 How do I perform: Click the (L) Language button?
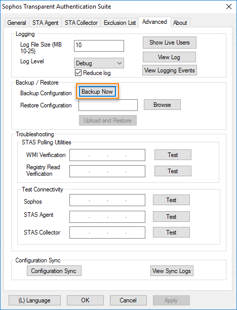pos(34,300)
